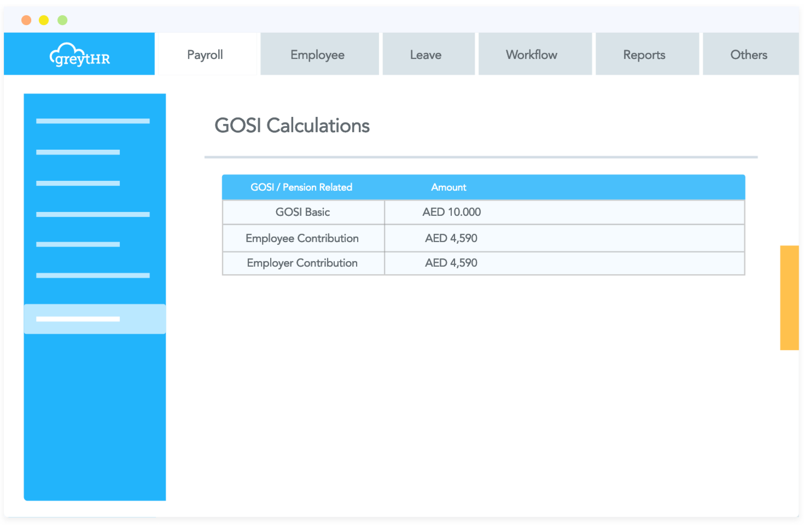Click the orange side tab on right edge
This screenshot has height=529, width=805.
coord(789,298)
